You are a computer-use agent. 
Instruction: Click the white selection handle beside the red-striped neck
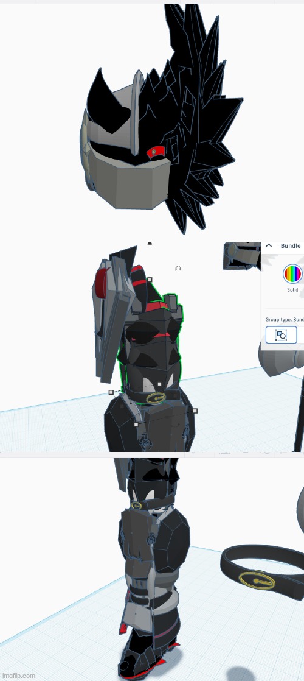pyautogui.click(x=150, y=280)
